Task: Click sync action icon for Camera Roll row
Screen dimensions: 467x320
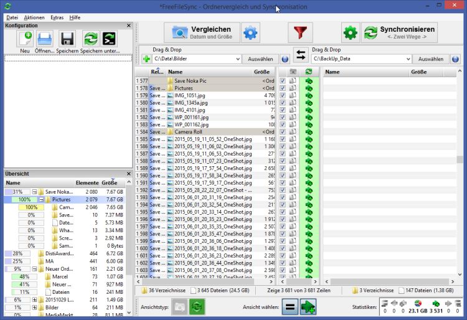Action: pos(309,132)
